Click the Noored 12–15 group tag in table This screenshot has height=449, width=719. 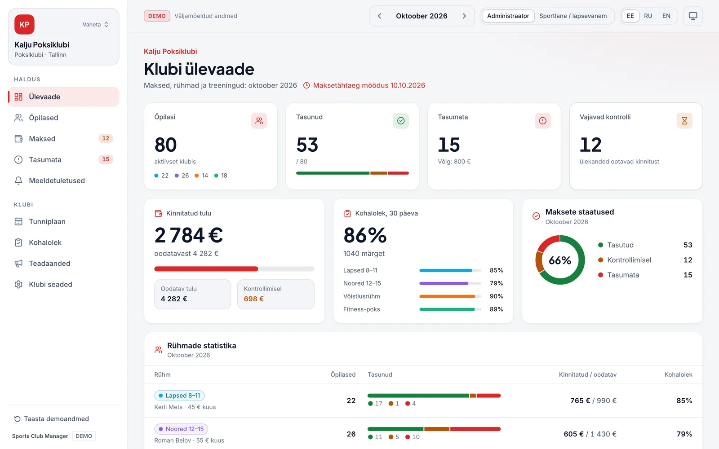pyautogui.click(x=181, y=429)
